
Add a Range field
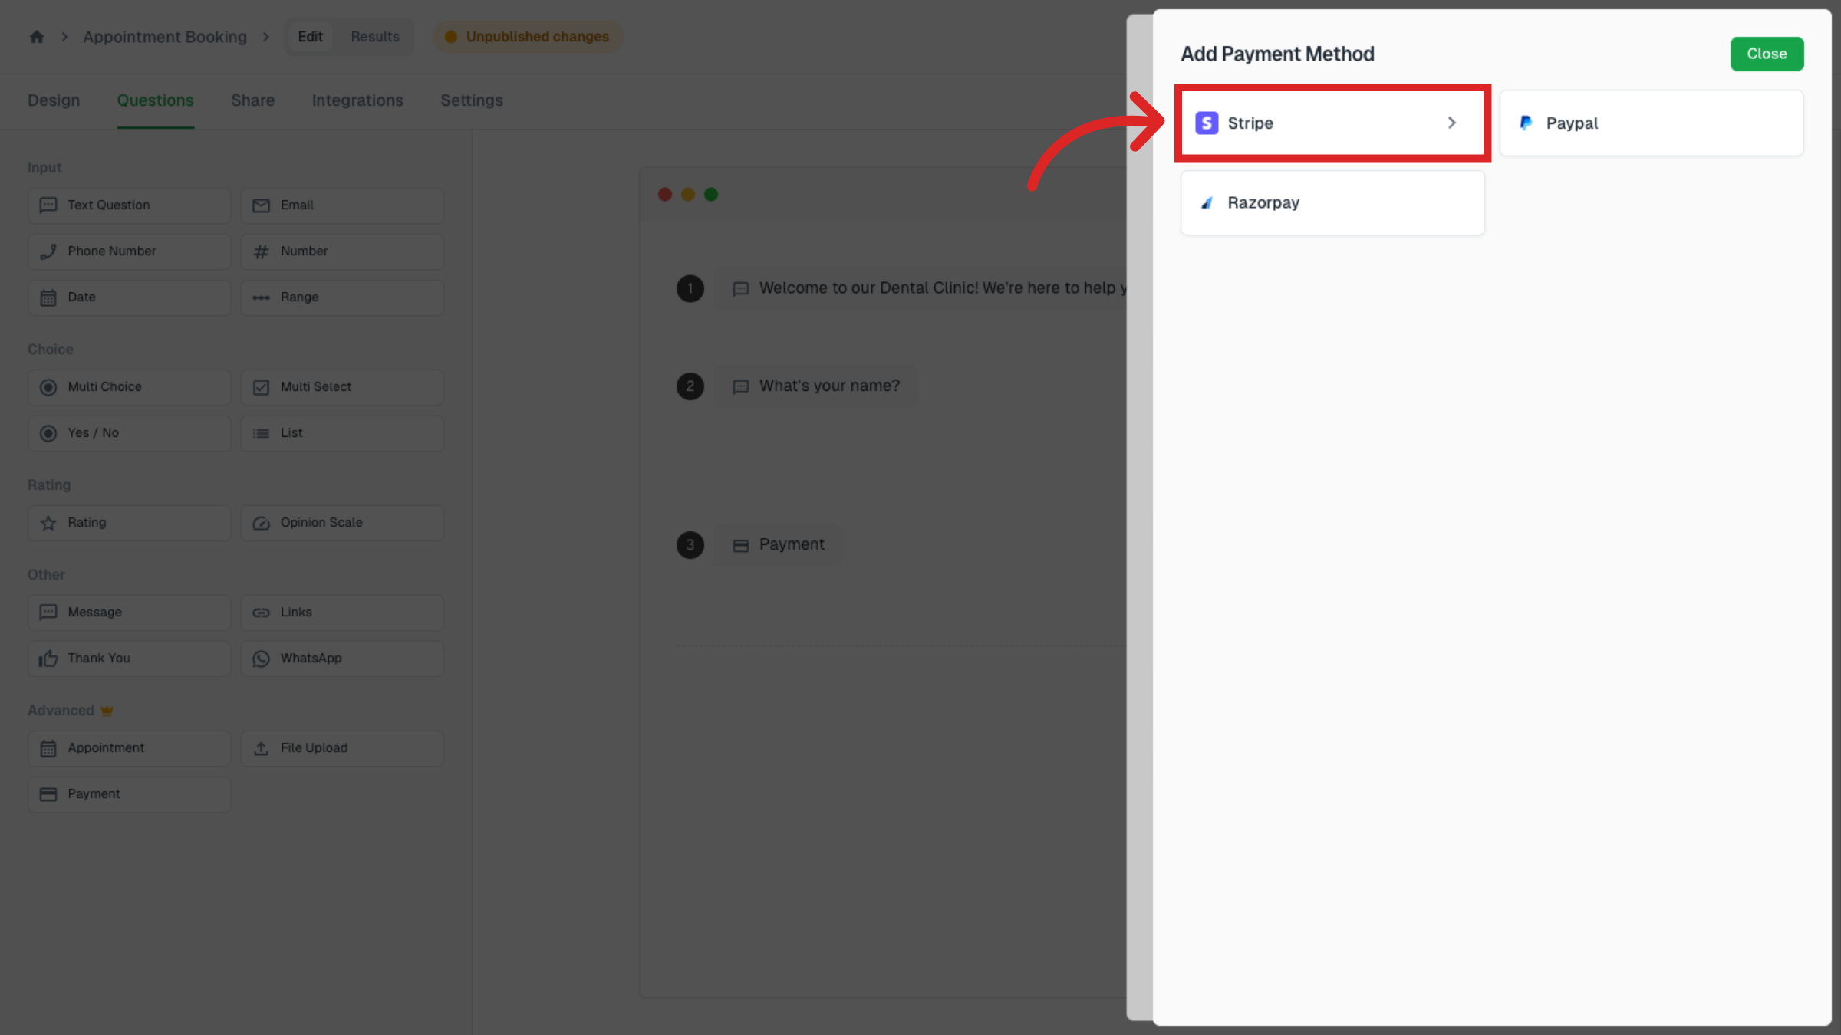click(342, 297)
